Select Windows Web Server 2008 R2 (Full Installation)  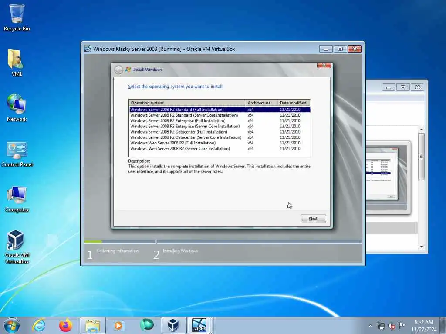point(220,143)
